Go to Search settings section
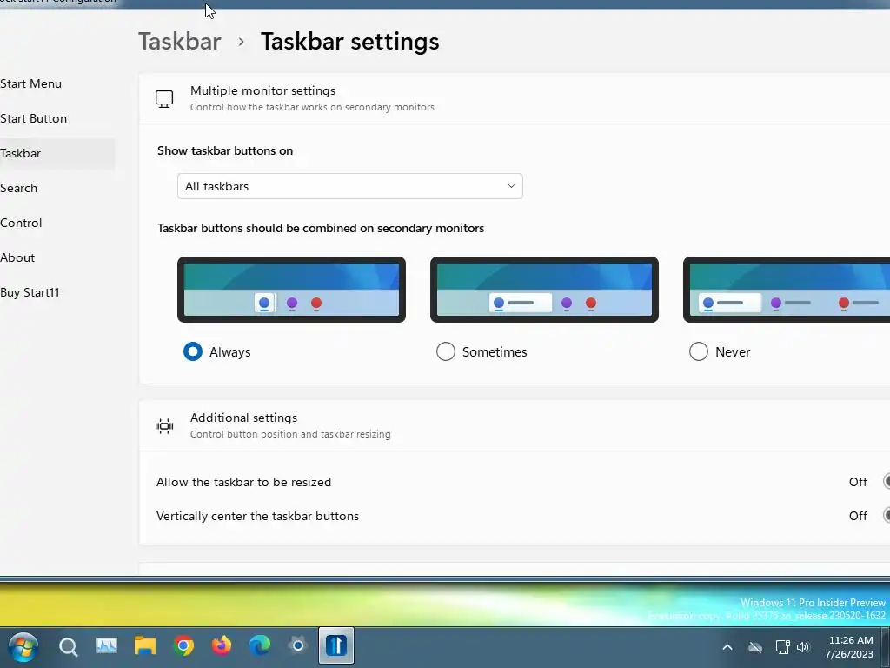 click(x=19, y=188)
